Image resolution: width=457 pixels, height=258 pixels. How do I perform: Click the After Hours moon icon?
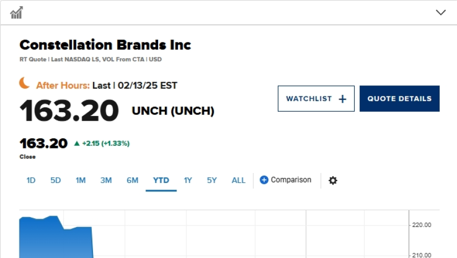click(x=25, y=83)
